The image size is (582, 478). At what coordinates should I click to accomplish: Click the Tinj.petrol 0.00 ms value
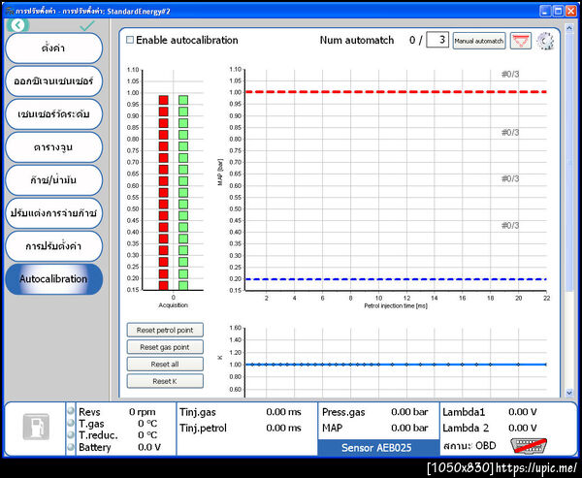pyautogui.click(x=283, y=428)
